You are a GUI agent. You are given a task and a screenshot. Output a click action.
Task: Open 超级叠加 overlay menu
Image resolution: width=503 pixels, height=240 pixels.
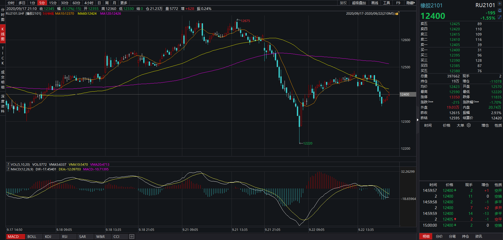(x=359, y=3)
